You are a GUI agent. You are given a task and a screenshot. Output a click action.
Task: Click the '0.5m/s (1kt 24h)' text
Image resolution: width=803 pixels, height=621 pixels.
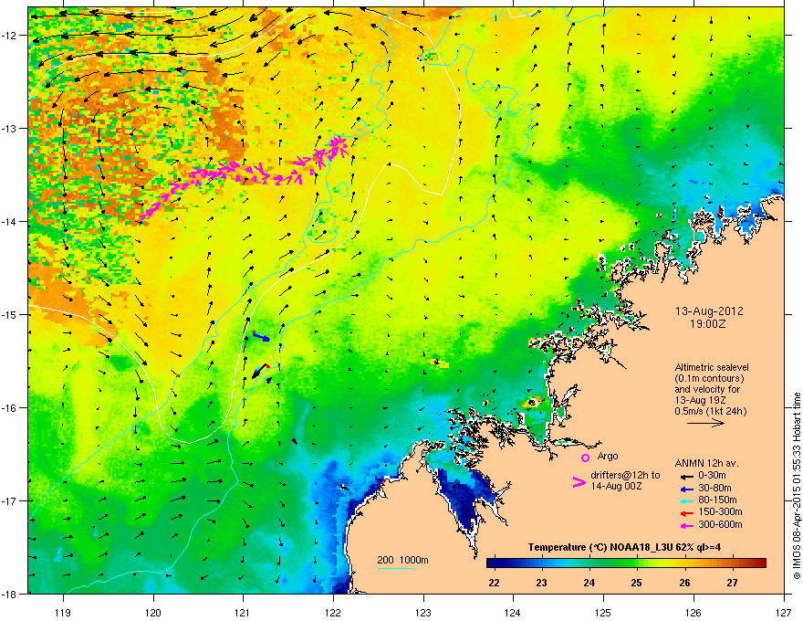tap(710, 411)
